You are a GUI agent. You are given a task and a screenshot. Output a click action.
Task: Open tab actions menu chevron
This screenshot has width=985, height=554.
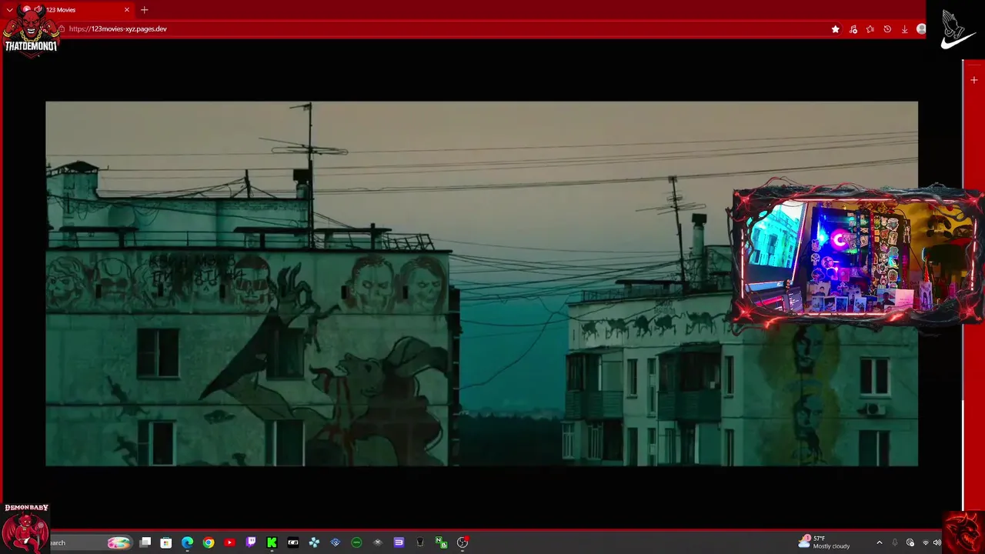9,10
